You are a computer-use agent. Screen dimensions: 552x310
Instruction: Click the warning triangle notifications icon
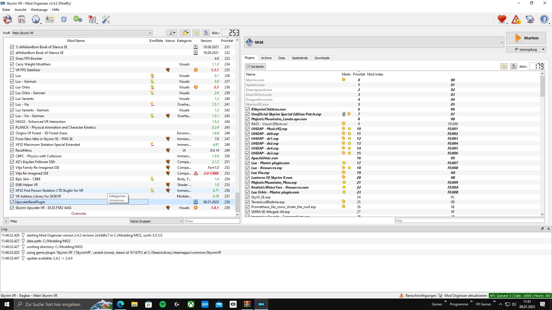click(516, 20)
